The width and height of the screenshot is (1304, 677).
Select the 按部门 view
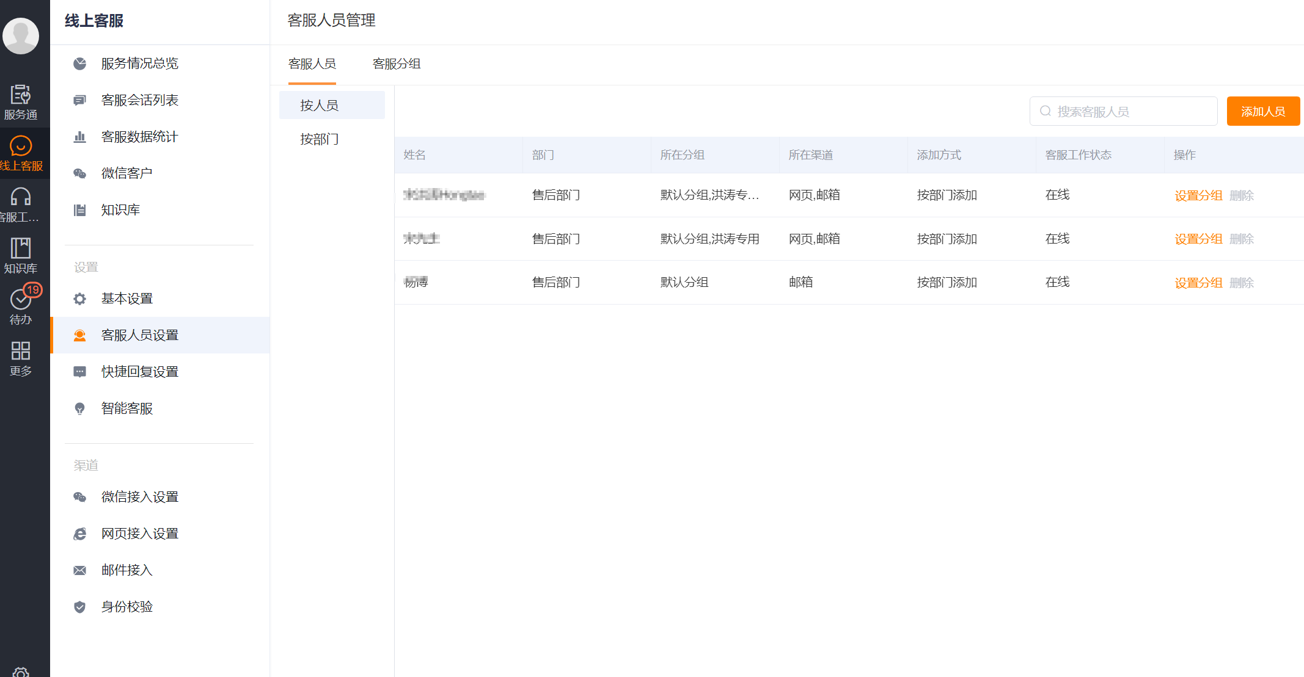319,139
